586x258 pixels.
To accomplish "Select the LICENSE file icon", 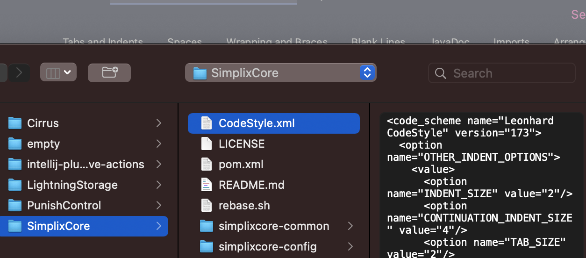I will click(207, 144).
